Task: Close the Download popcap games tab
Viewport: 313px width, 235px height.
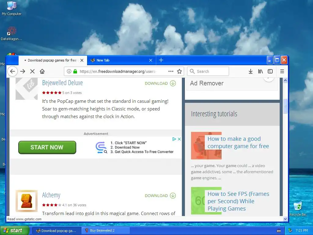Action: pos(82,60)
